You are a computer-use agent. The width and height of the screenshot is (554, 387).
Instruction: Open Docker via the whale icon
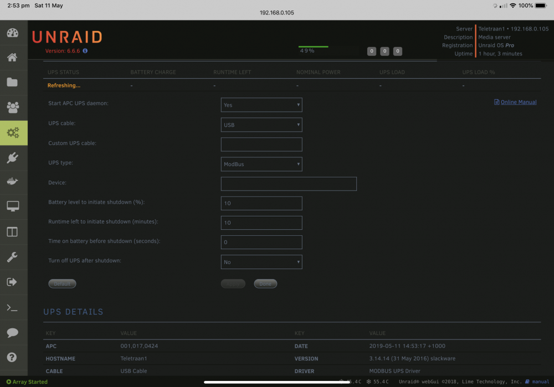[x=12, y=182]
